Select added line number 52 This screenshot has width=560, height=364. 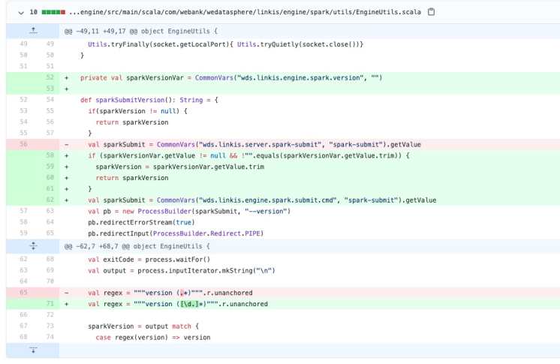(x=50, y=77)
